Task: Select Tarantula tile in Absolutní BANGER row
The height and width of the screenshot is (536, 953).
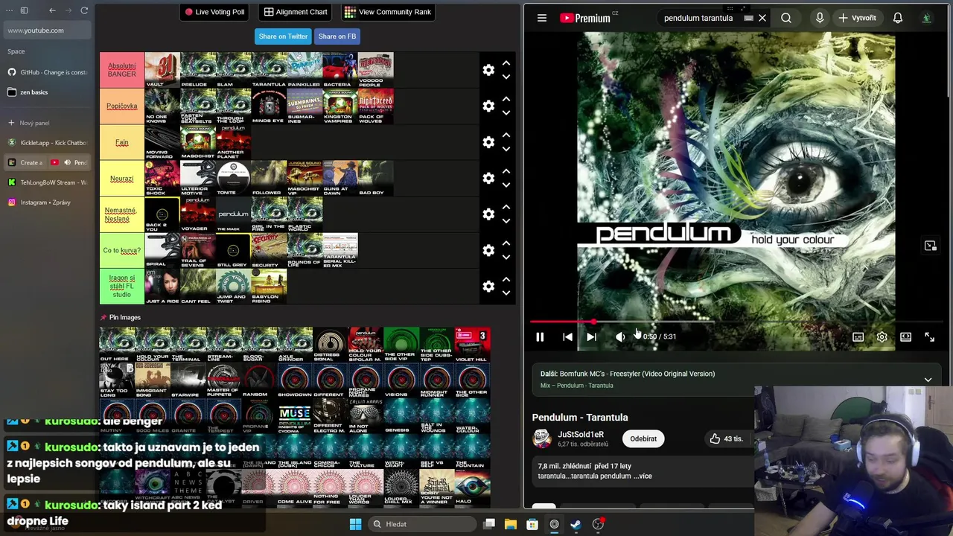Action: coord(269,70)
